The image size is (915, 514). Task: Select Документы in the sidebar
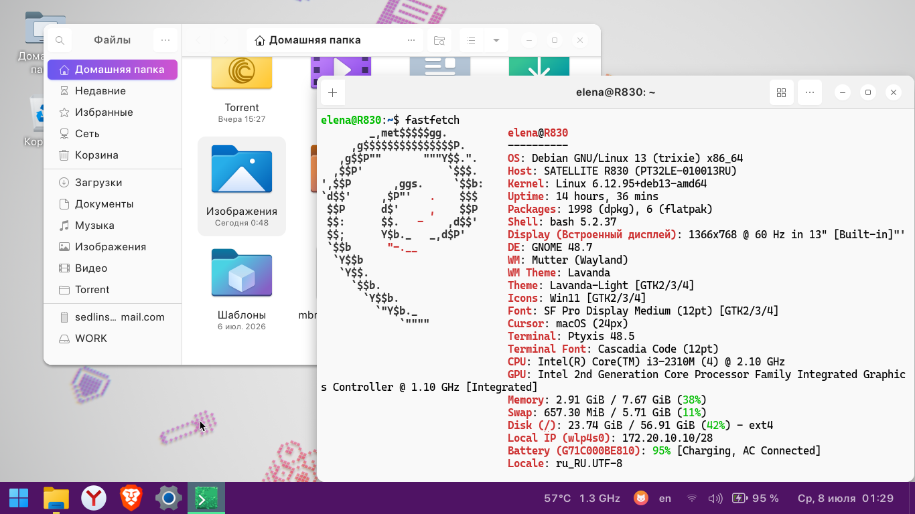113,204
